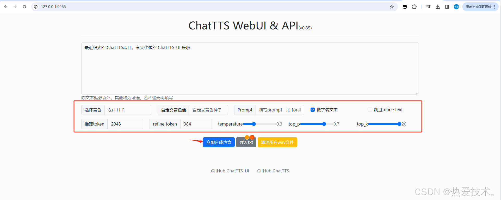The width and height of the screenshot is (501, 200).
Task: Click the 选择音色 label
Action: (x=93, y=110)
